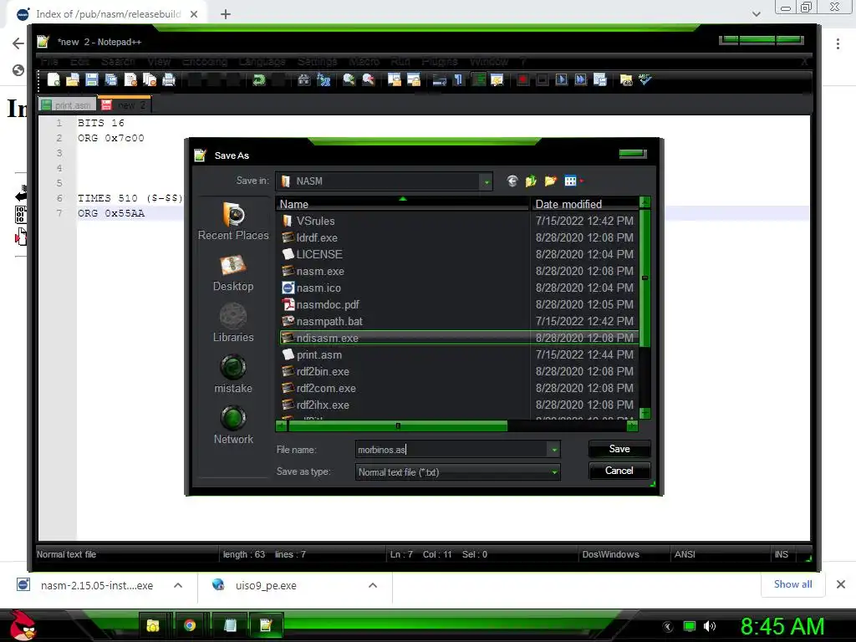Expand nasm-2.15.05 download chevron menu
Viewport: 856px width, 642px height.
[x=178, y=585]
